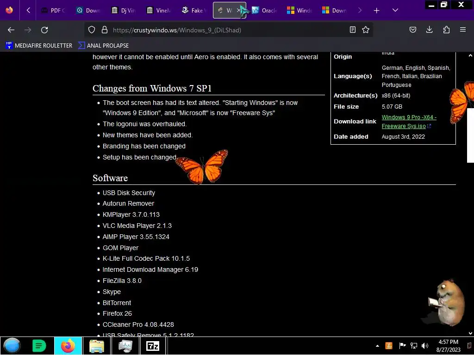This screenshot has height=355, width=474.
Task: Click the "Internet Download Manager 6.19" list item
Action: click(150, 269)
